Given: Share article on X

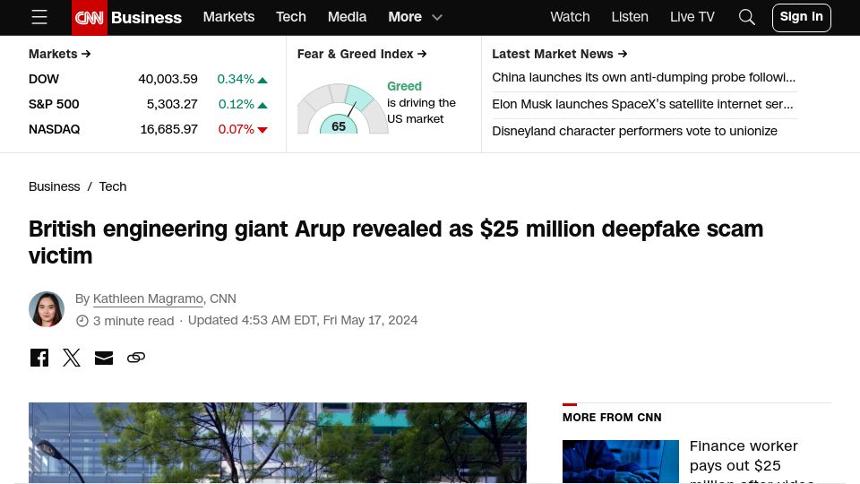Looking at the screenshot, I should (72, 358).
